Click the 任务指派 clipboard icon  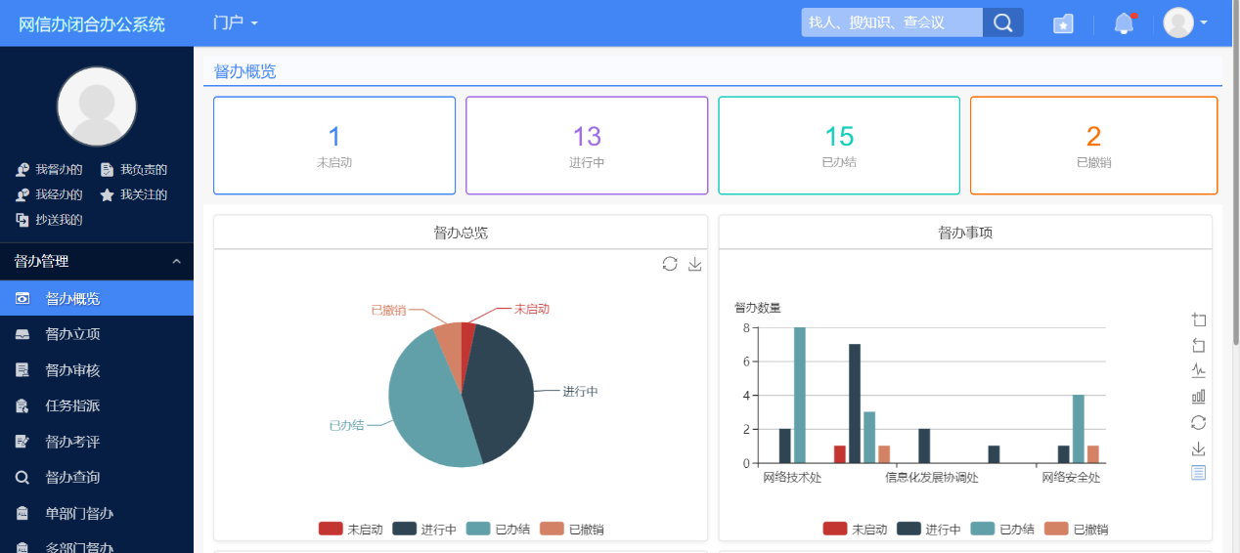pos(22,405)
